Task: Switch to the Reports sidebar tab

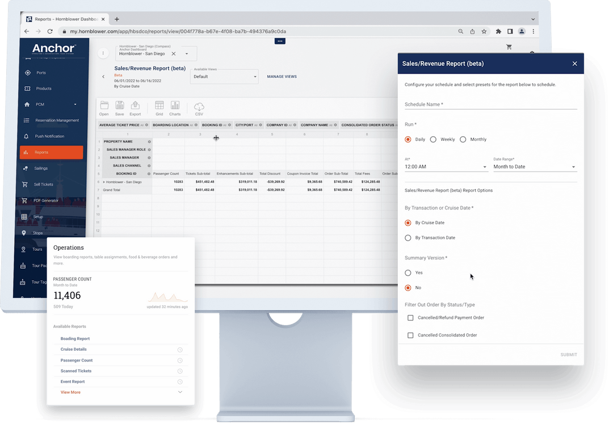Action: [44, 152]
